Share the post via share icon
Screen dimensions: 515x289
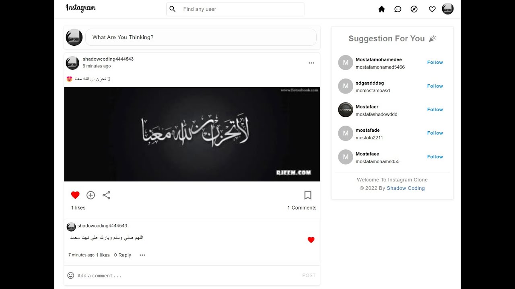[x=106, y=195]
